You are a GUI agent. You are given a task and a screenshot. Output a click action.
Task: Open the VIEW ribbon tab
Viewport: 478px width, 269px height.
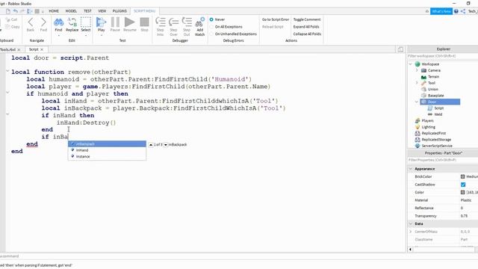click(x=102, y=11)
